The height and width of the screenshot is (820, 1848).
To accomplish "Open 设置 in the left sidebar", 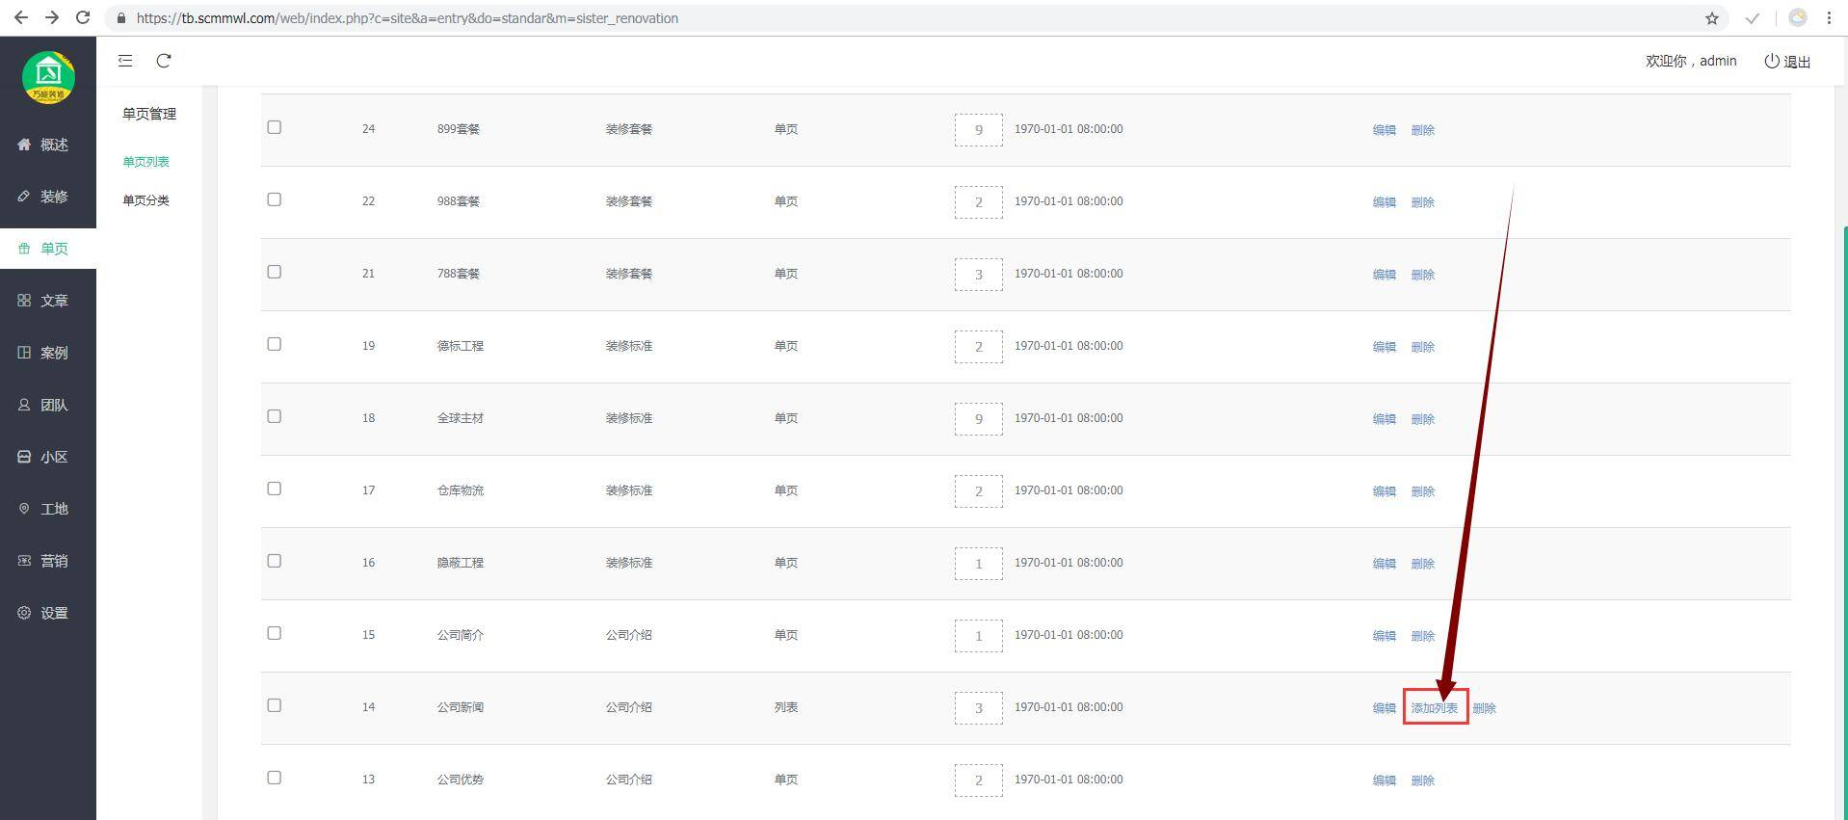I will click(x=48, y=613).
